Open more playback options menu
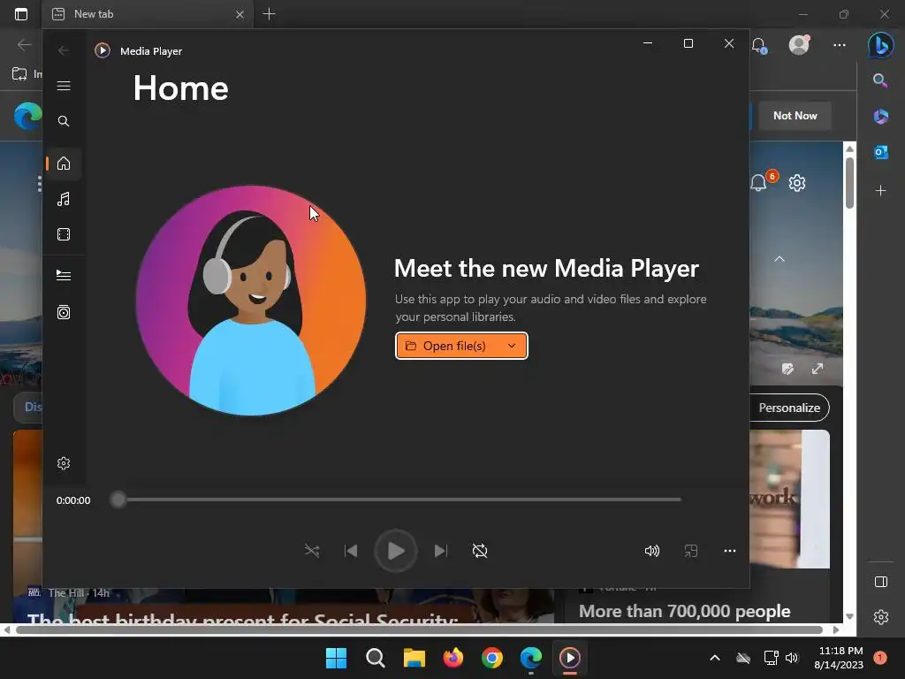The height and width of the screenshot is (679, 905). (x=729, y=551)
